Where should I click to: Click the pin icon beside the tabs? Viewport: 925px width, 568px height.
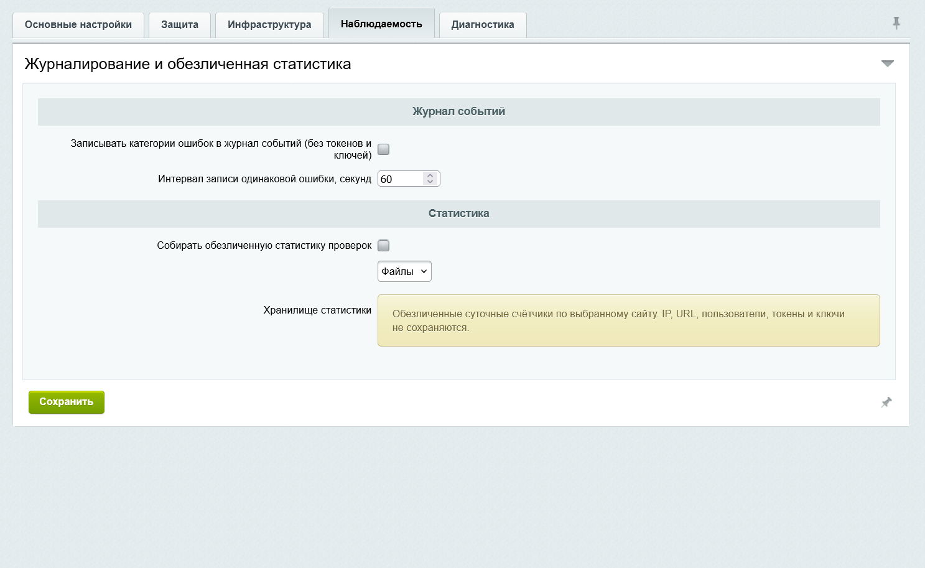coord(896,24)
